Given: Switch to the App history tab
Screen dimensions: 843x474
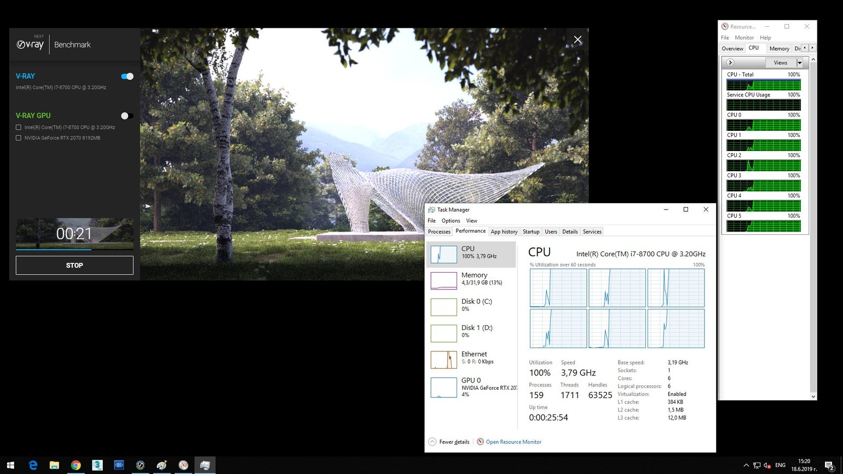Looking at the screenshot, I should coord(504,232).
